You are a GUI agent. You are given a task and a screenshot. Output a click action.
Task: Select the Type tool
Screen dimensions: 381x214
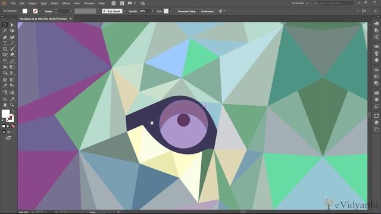tap(5, 43)
